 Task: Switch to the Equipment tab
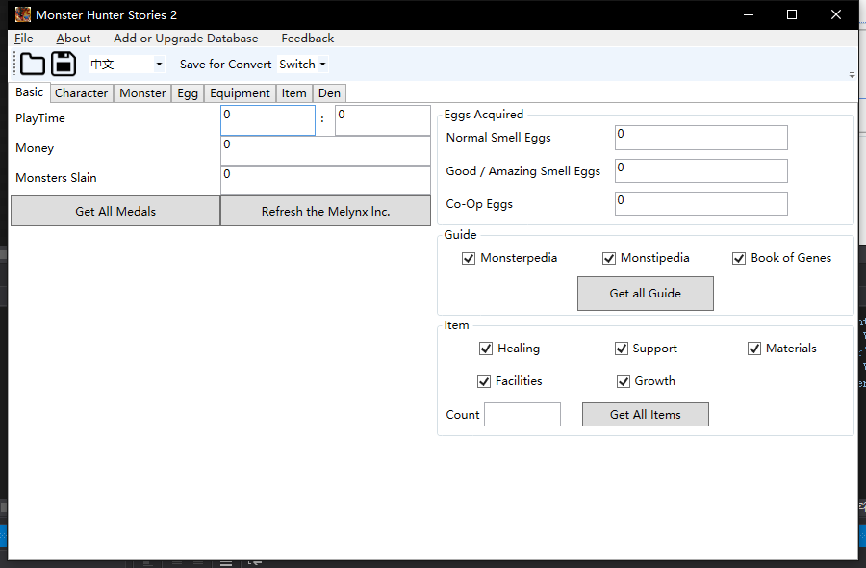[240, 93]
